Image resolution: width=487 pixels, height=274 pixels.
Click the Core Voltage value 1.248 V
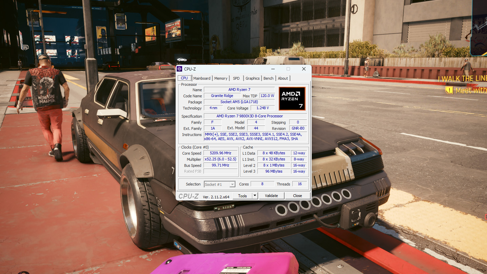coord(263,108)
